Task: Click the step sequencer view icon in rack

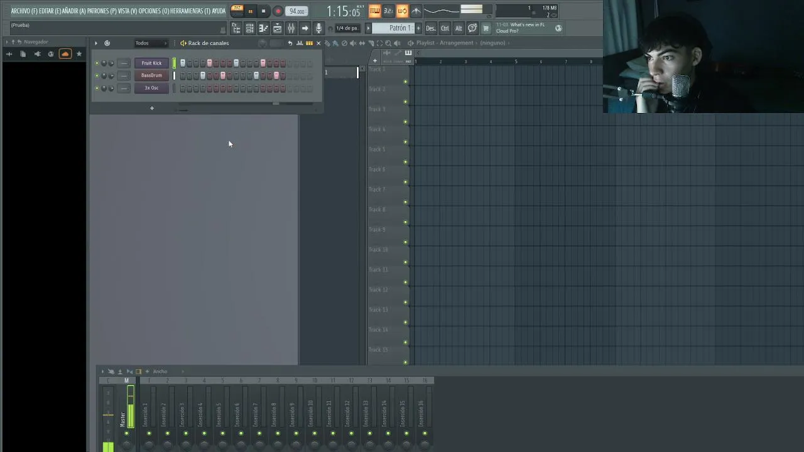Action: tap(310, 43)
